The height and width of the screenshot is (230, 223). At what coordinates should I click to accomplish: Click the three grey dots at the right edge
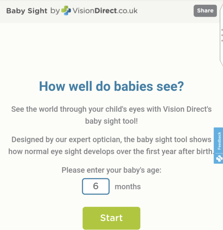tap(222, 35)
